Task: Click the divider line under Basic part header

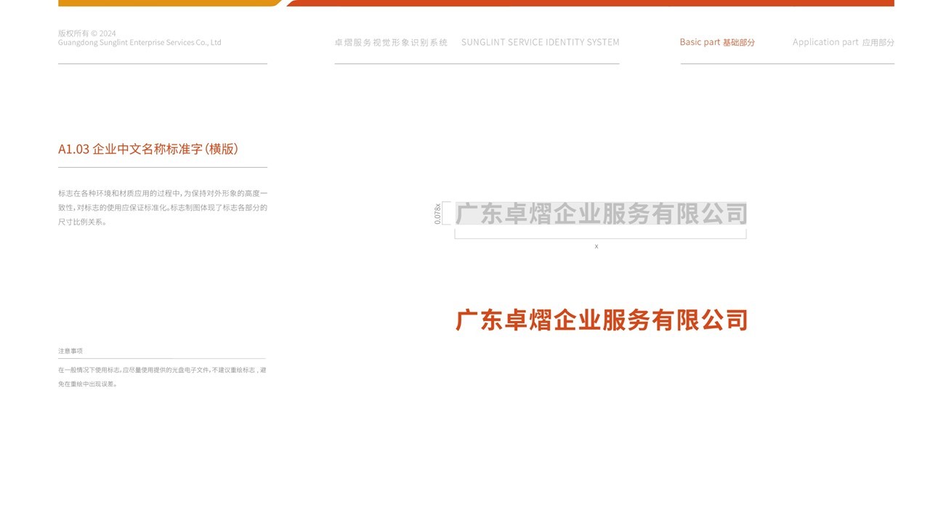Action: (787, 65)
